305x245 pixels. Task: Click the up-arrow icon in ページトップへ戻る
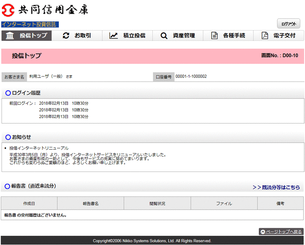[x=263, y=232]
